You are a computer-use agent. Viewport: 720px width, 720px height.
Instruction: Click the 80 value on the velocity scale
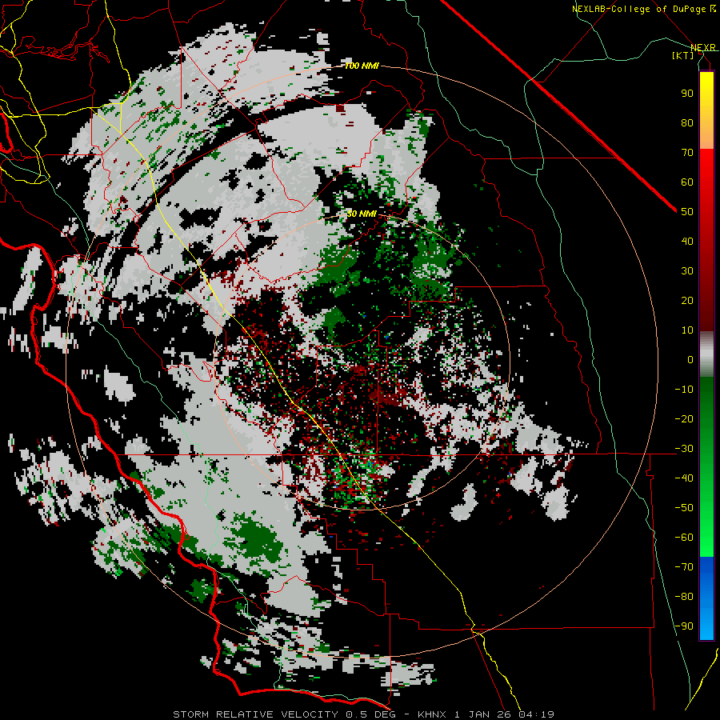pos(687,123)
